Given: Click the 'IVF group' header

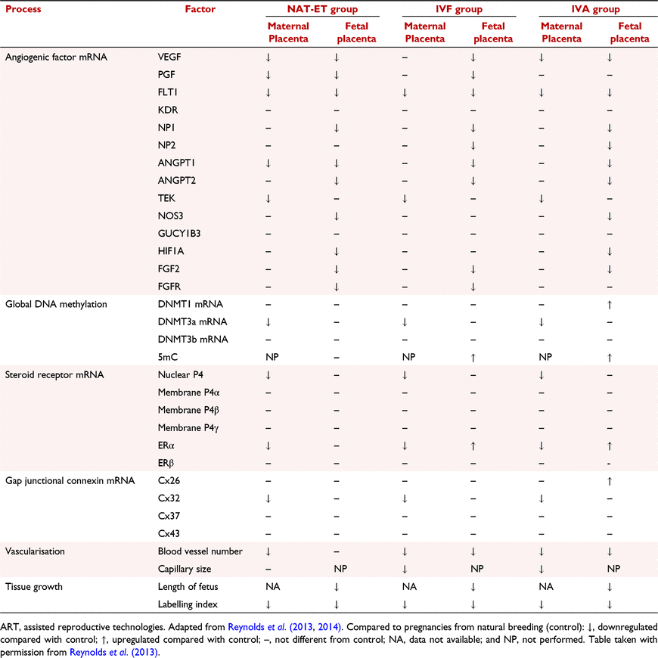Looking at the screenshot, I should click(x=459, y=9).
